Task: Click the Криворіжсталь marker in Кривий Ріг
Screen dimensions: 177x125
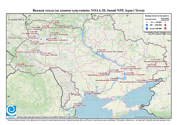Action: (109, 75)
